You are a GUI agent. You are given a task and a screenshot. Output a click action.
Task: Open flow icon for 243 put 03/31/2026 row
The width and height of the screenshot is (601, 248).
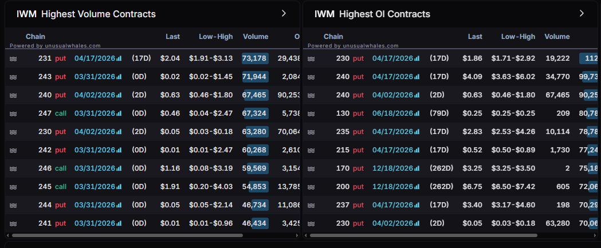click(x=13, y=77)
